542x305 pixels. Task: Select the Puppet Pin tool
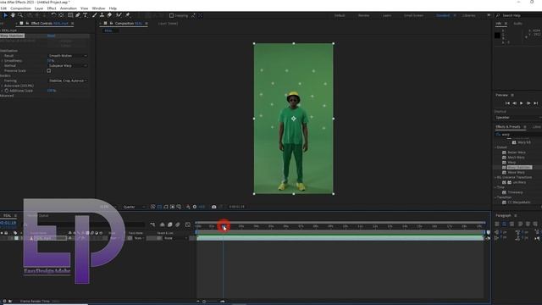(128, 15)
